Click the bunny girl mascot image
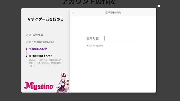 tap(63, 82)
